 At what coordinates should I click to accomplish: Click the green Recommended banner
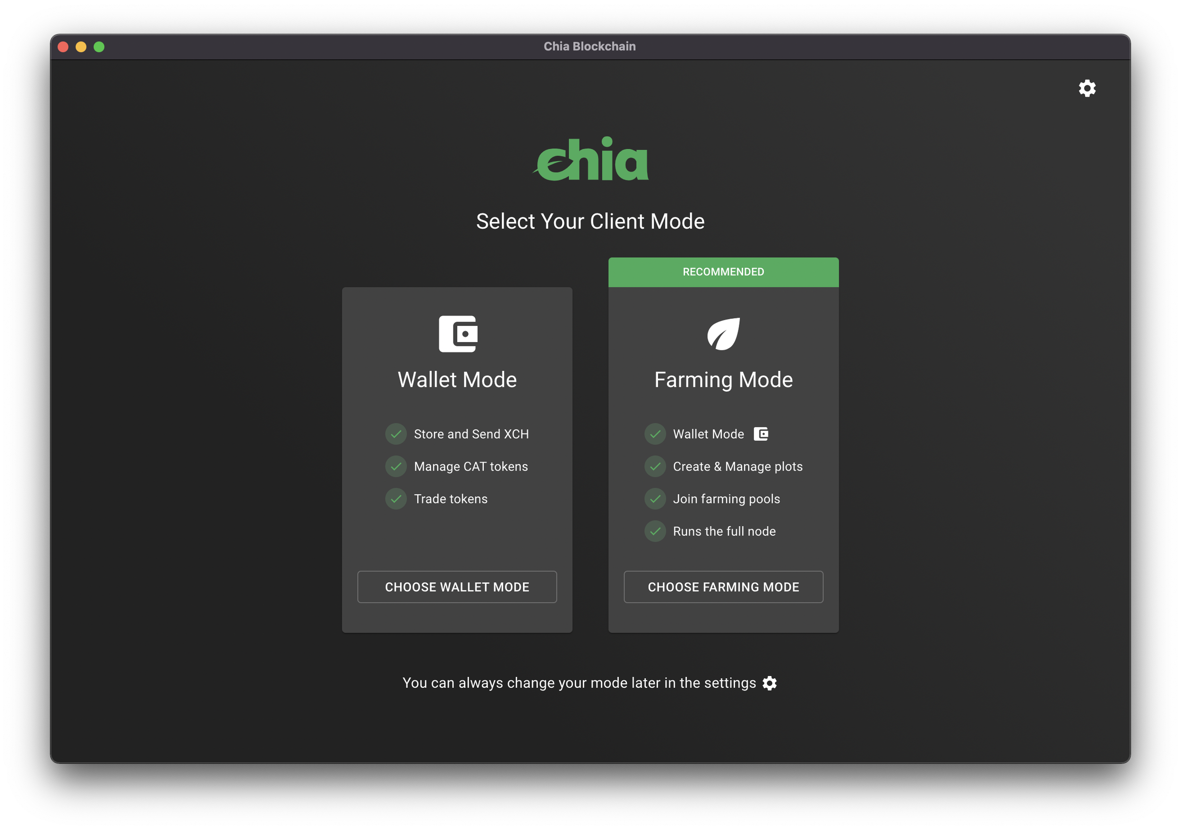pos(723,272)
